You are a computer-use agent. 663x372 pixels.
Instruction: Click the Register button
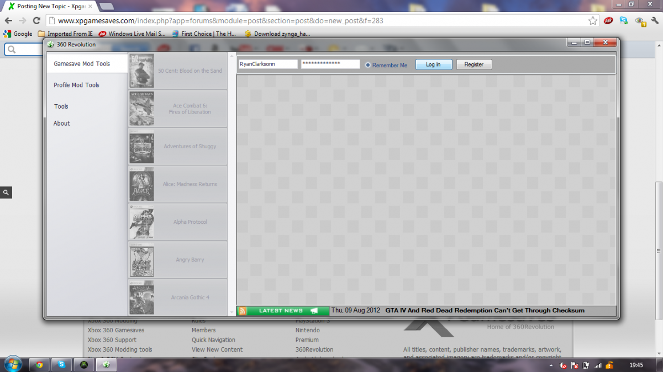473,64
